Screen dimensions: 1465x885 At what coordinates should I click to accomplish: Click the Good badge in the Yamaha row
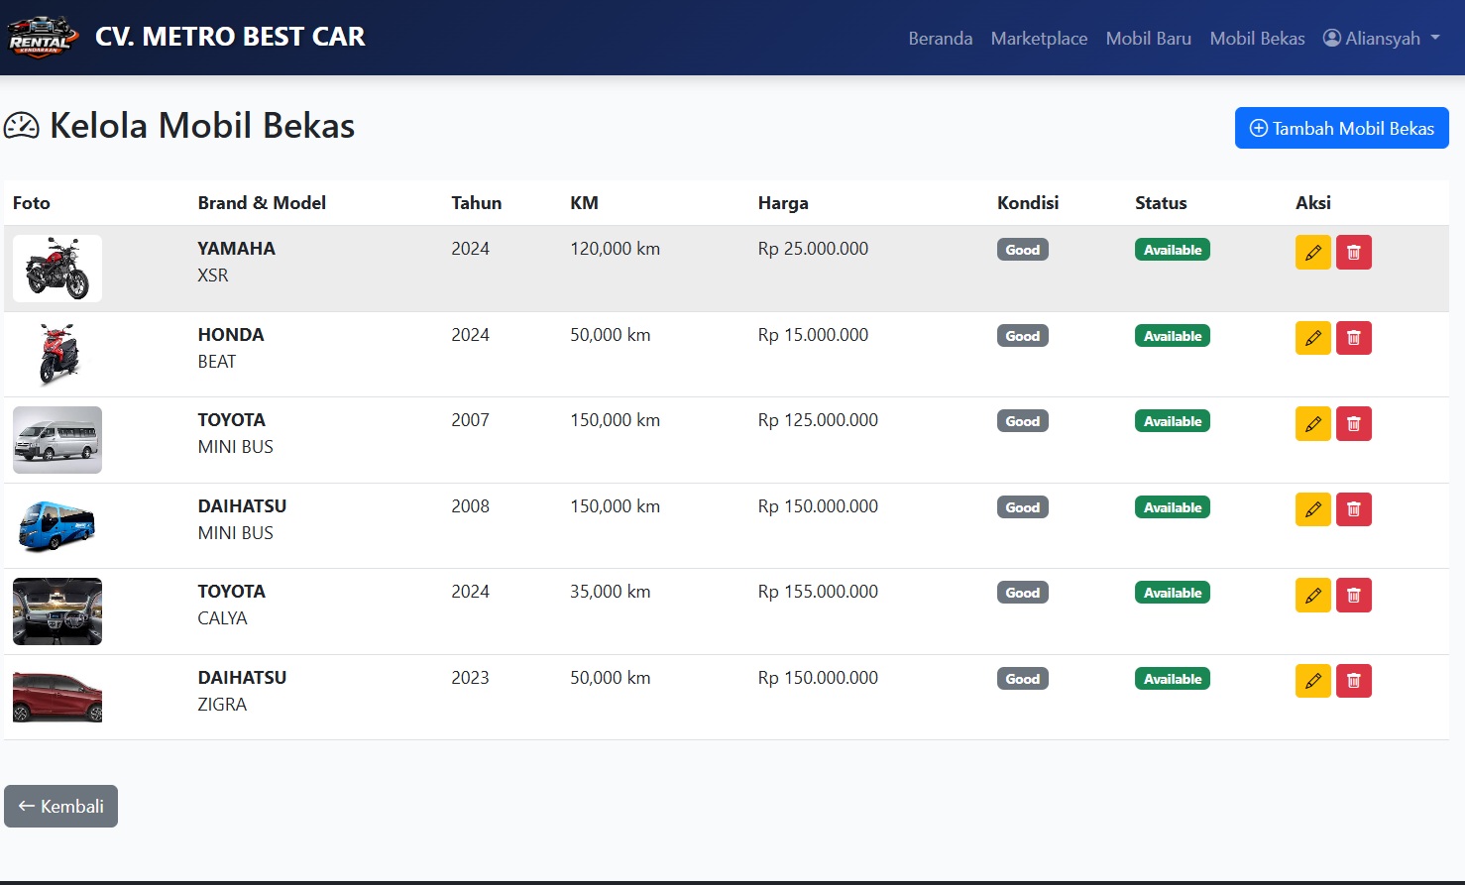[1023, 250]
